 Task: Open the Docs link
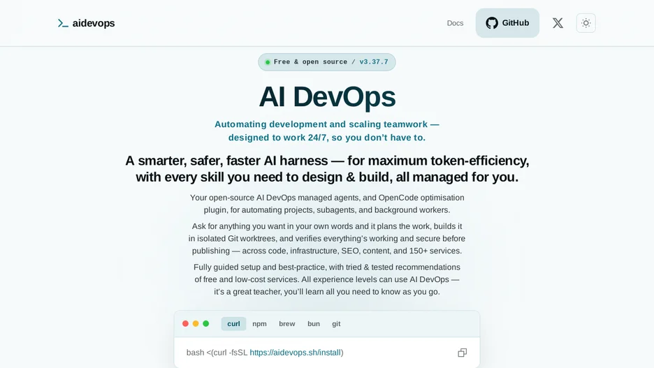[455, 23]
